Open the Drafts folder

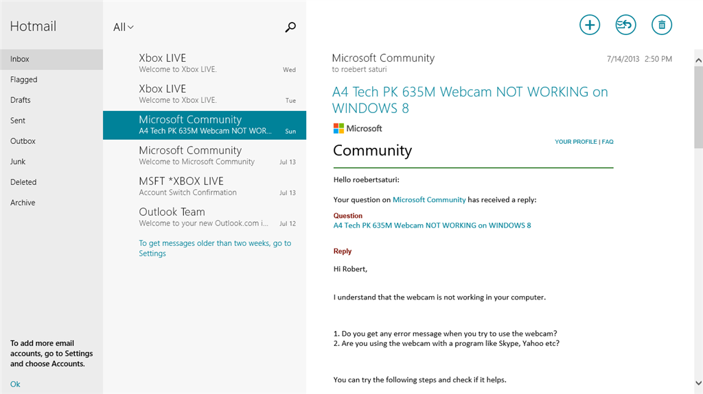[51, 100]
